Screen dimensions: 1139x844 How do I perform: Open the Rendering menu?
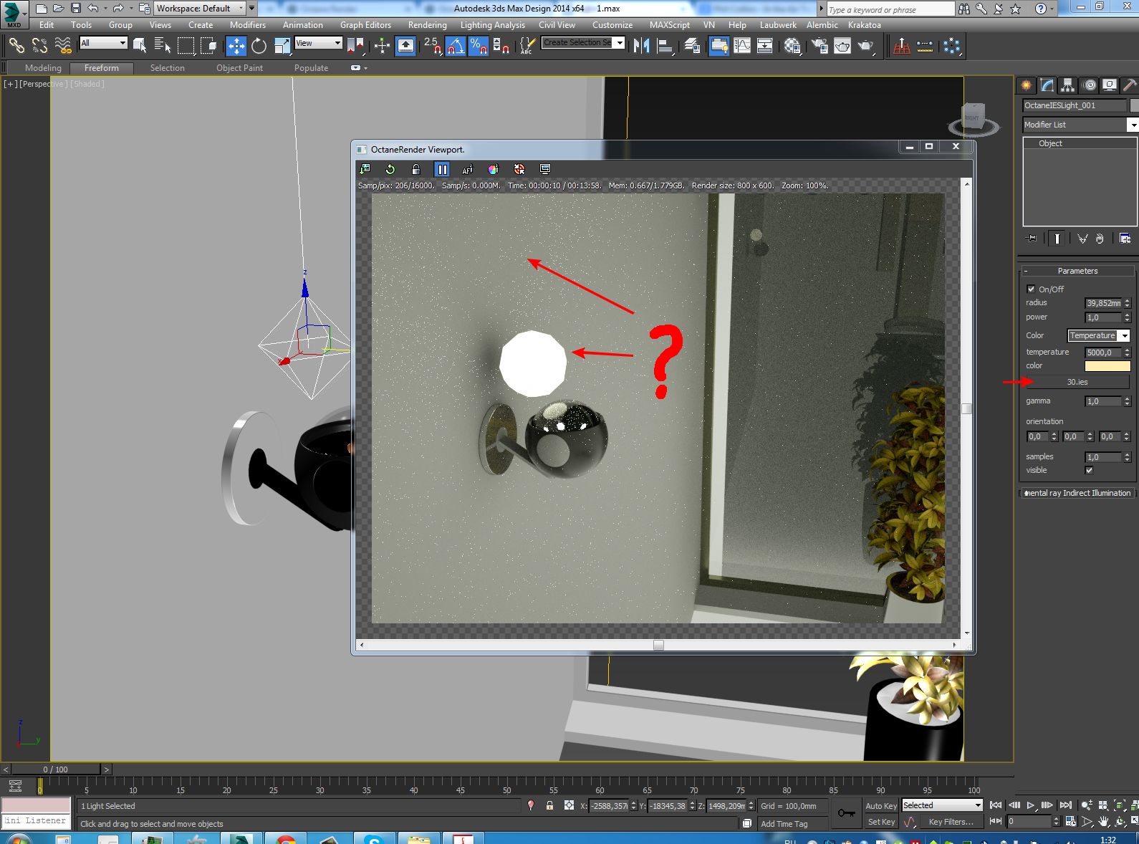coord(427,25)
